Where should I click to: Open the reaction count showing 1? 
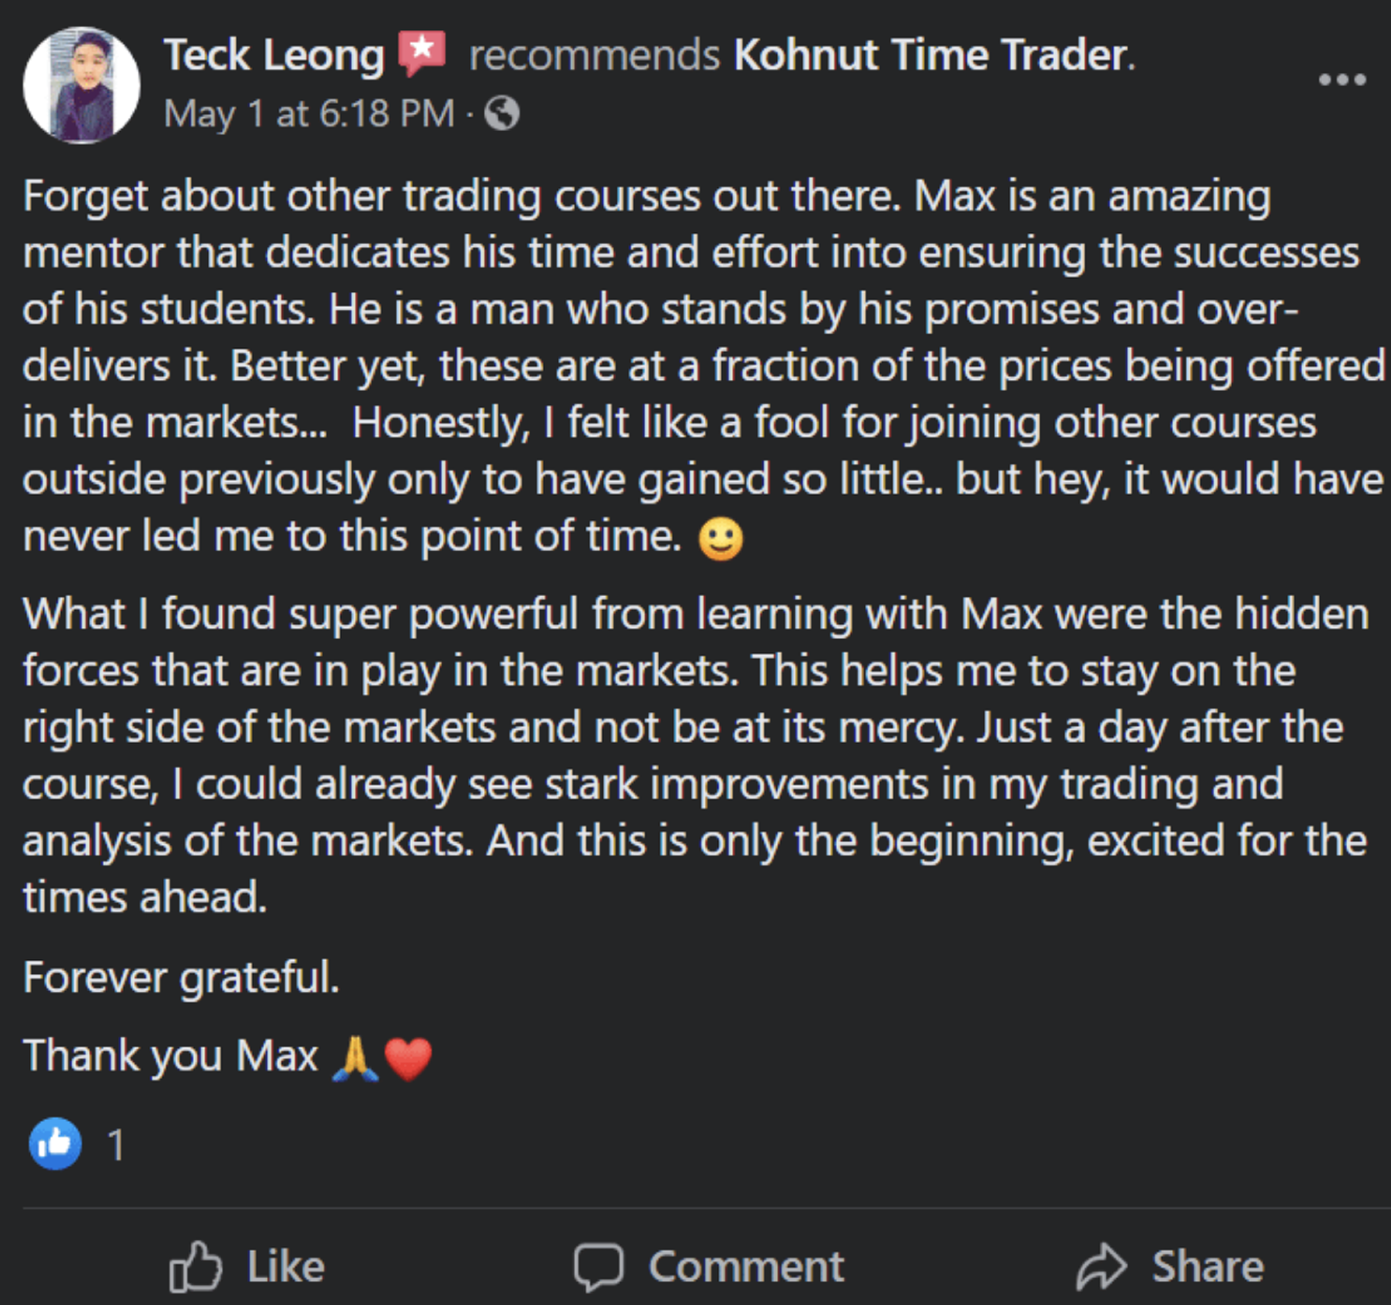116,1145
